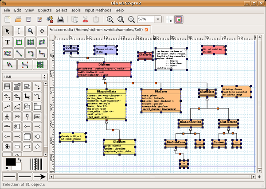Open the Objects menu
This screenshot has height=189, width=266.
click(x=44, y=10)
